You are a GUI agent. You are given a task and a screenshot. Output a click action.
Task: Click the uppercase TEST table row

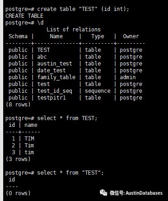pos(75,50)
